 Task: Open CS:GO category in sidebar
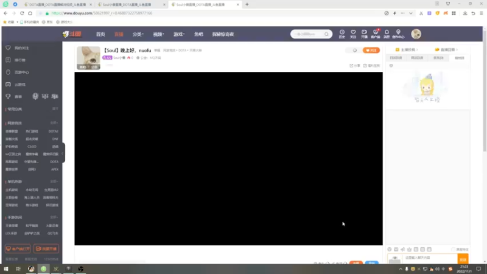click(32, 147)
